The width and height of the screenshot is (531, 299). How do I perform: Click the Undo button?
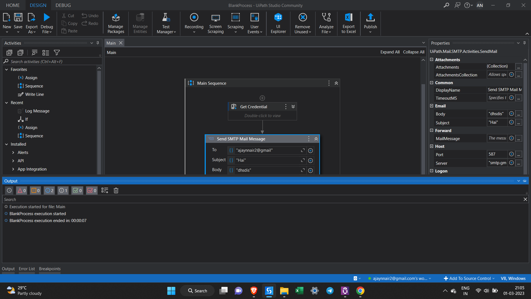coord(90,16)
